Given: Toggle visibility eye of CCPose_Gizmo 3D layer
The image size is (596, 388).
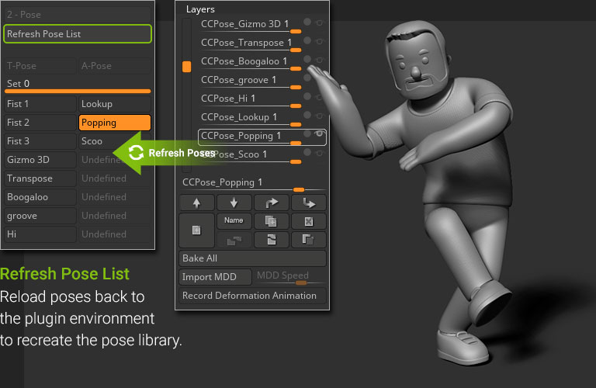Looking at the screenshot, I should 319,23.
